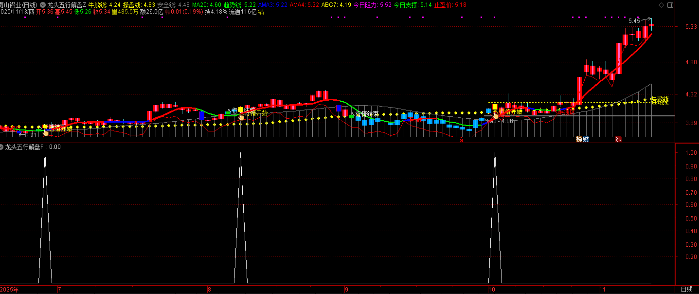Click the 流通116亿 value
This screenshot has width=699, height=294.
click(242, 11)
